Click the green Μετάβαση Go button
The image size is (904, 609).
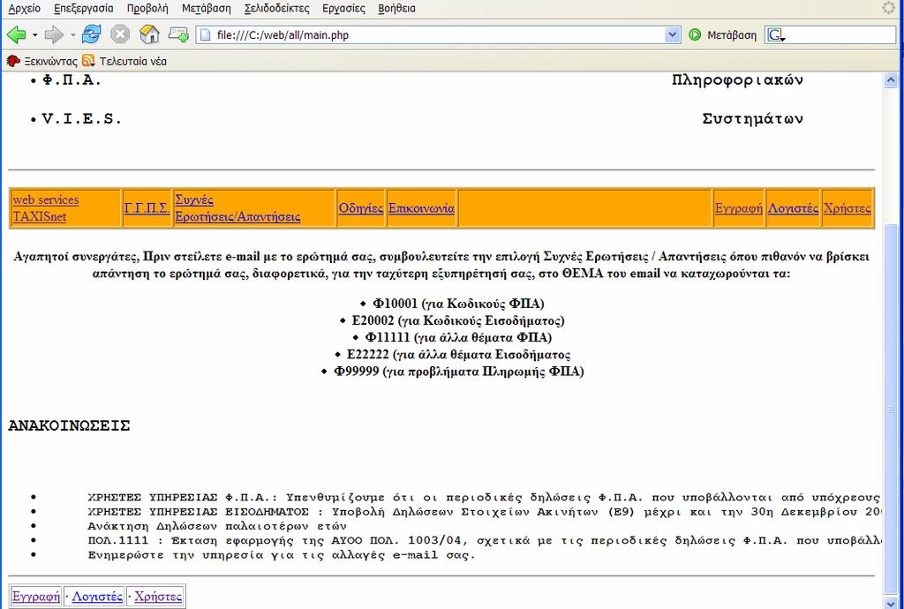(x=722, y=35)
